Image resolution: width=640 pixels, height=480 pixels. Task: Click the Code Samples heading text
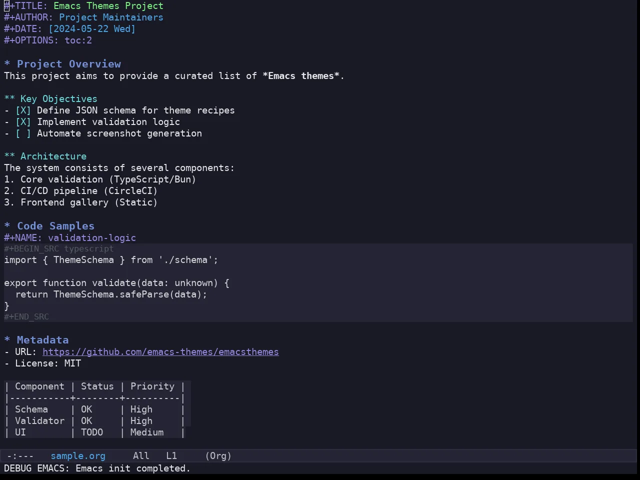tap(55, 226)
